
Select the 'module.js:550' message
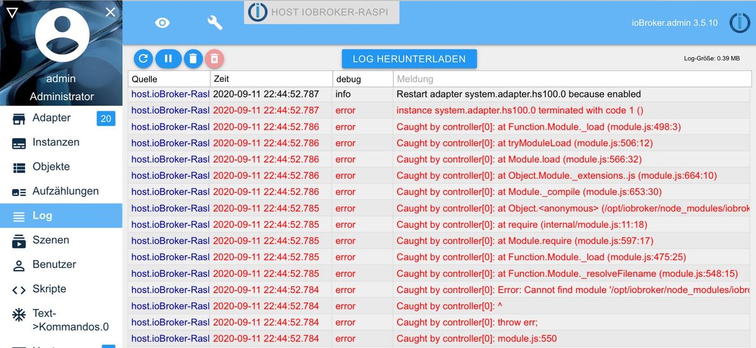pyautogui.click(x=476, y=339)
